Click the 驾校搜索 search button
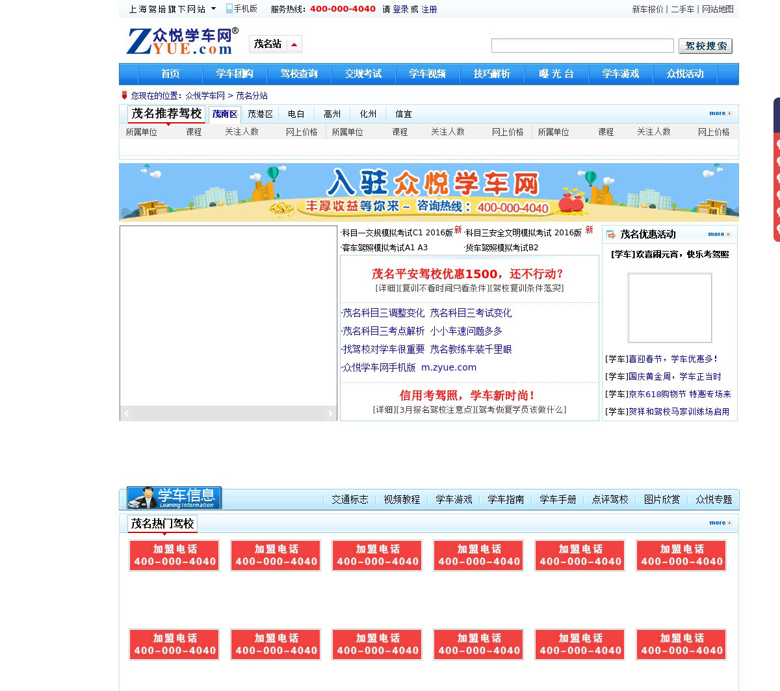Image resolution: width=780 pixels, height=691 pixels. (705, 46)
